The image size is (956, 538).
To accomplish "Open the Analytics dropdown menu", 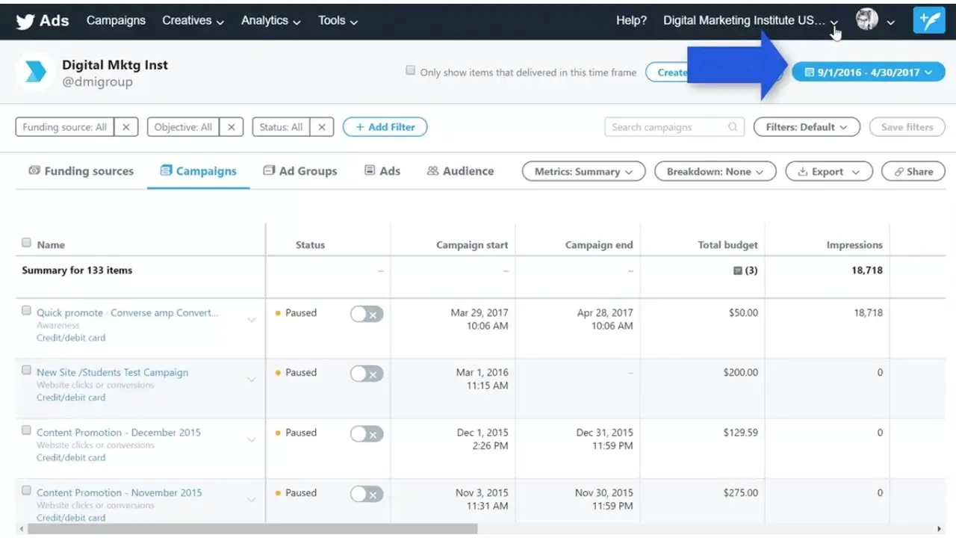I will click(x=271, y=21).
